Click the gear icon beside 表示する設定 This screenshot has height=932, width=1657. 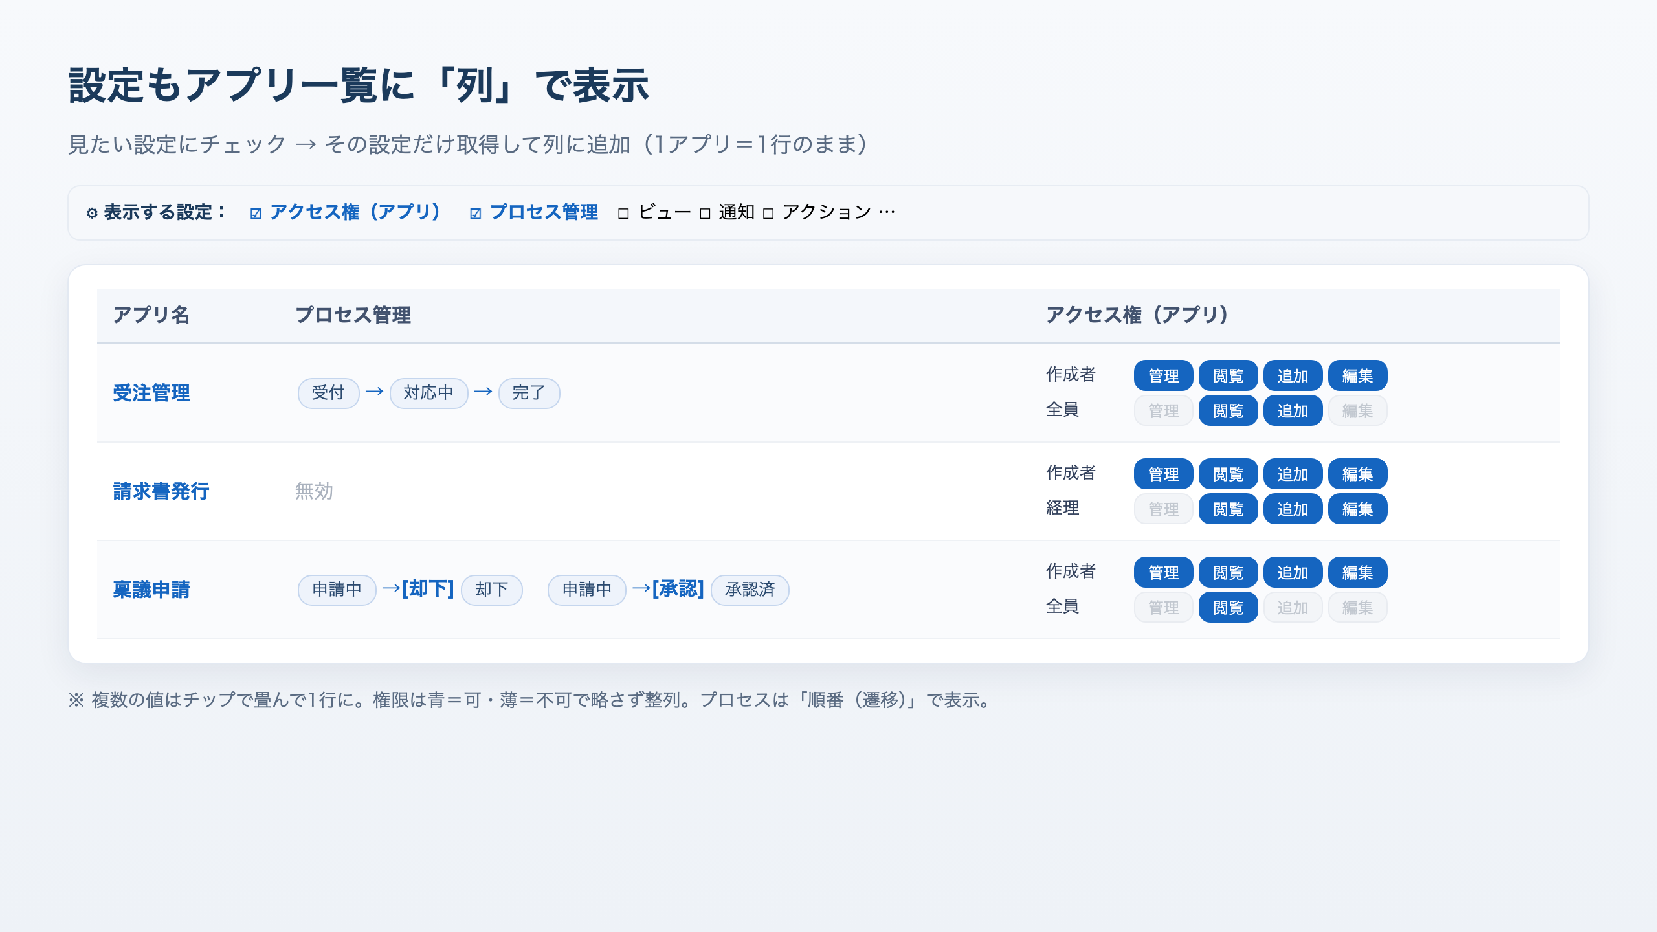(x=92, y=213)
